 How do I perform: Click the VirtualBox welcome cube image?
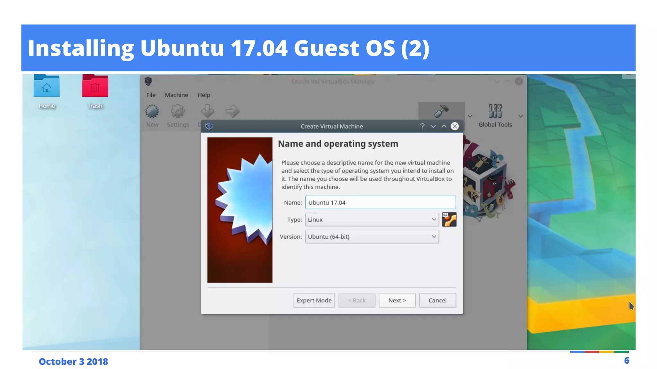point(489,179)
